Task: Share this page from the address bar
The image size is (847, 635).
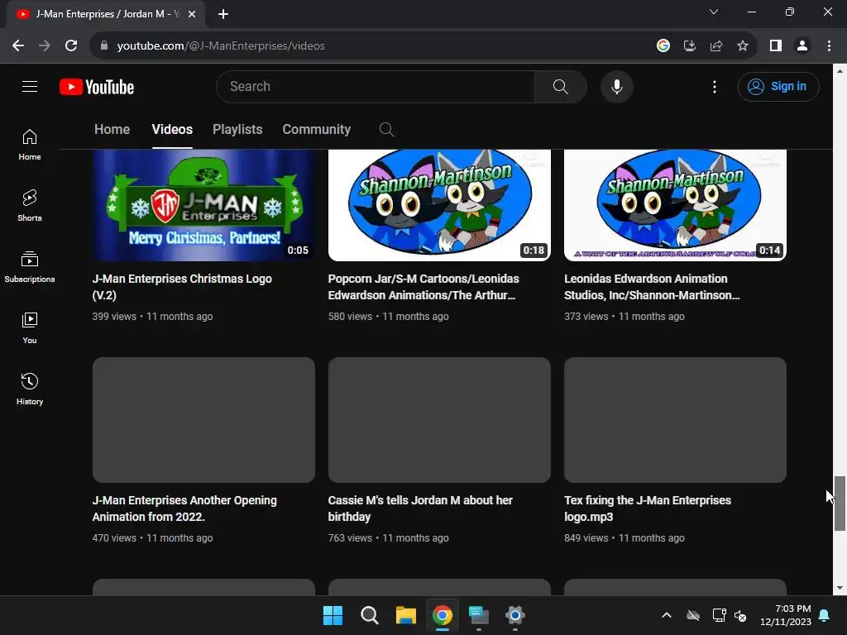Action: click(x=716, y=46)
